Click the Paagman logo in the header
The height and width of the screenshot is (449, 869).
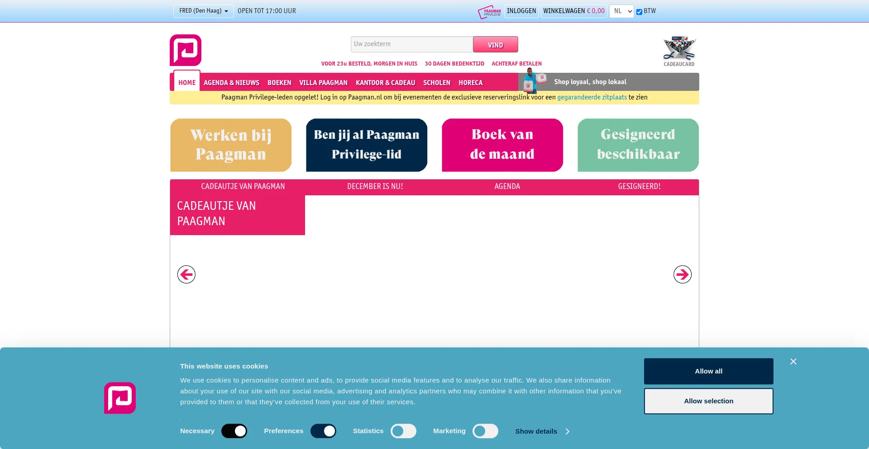pos(186,50)
